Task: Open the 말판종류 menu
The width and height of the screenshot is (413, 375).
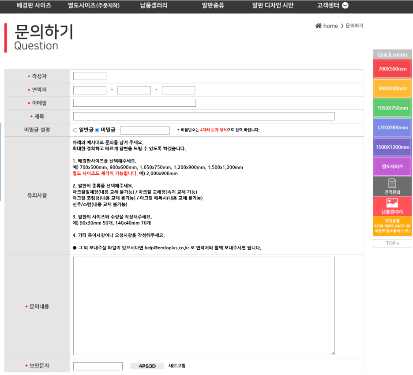Action: click(x=213, y=5)
